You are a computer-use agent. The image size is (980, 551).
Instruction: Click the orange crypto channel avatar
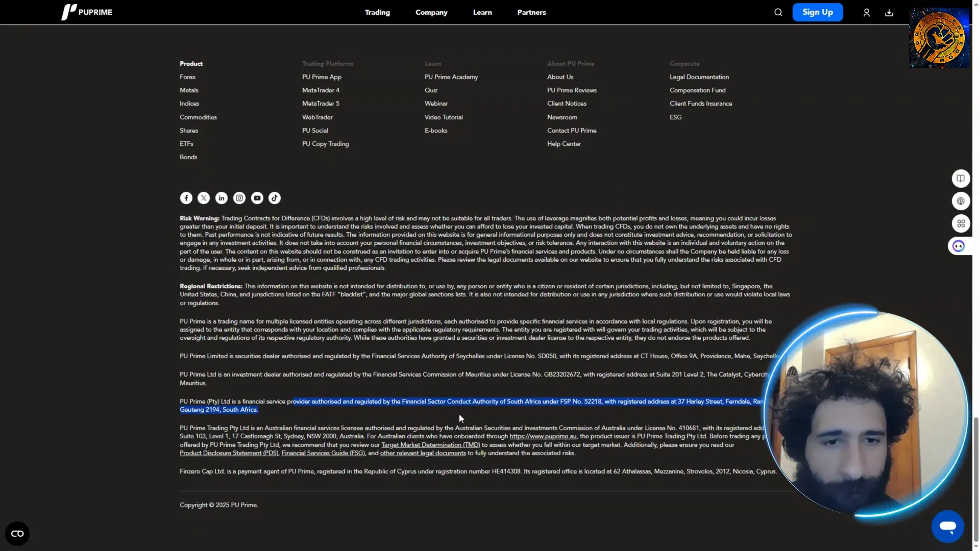click(x=939, y=38)
